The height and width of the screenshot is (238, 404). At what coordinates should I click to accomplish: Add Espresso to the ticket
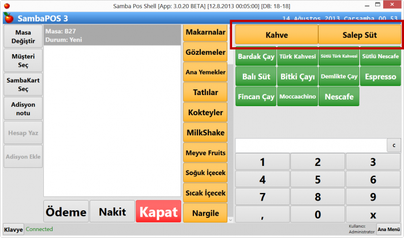tap(380, 76)
